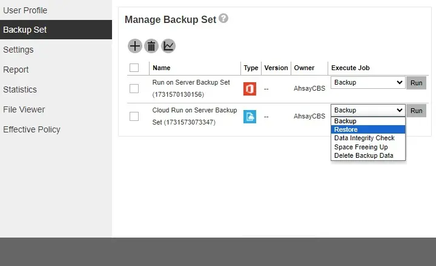This screenshot has height=266, width=436.
Task: Open the backup set chart report icon
Action: click(x=168, y=46)
